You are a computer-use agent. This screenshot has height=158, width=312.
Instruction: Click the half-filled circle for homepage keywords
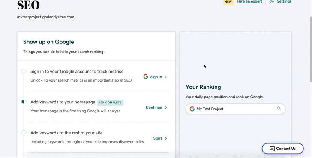pyautogui.click(x=24, y=102)
